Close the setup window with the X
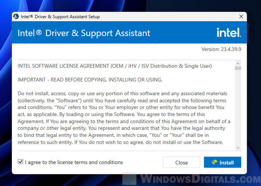The height and width of the screenshot is (186, 261). point(241,16)
